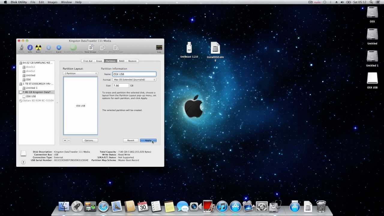
Task: Open the Messages app in the Dock
Action: click(182, 206)
